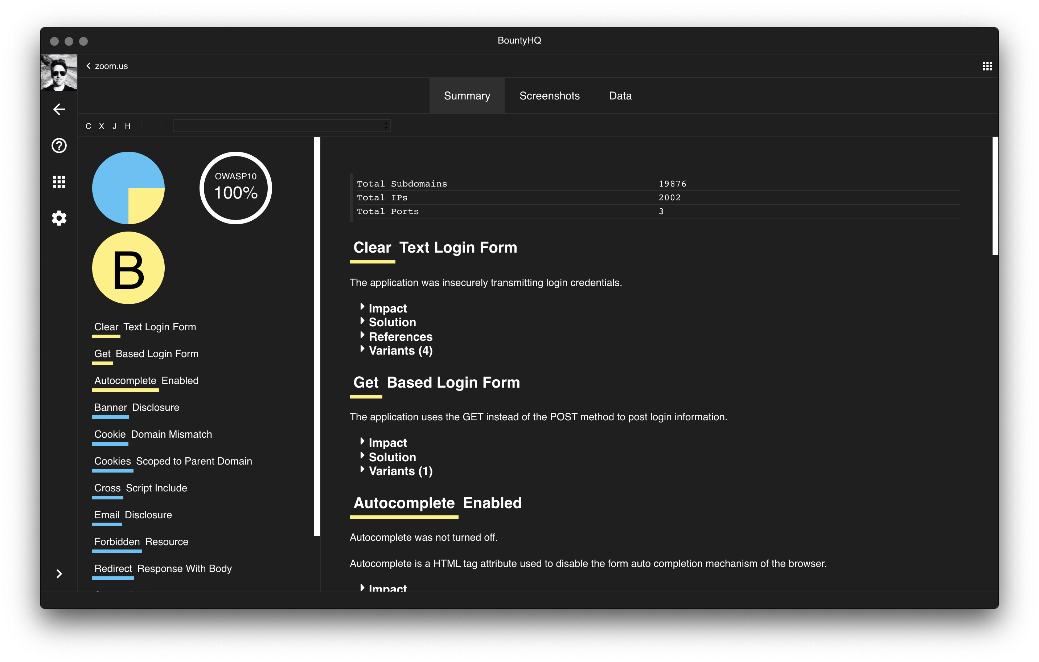This screenshot has width=1039, height=662.
Task: Click the back arrow in the sidebar
Action: (x=59, y=109)
